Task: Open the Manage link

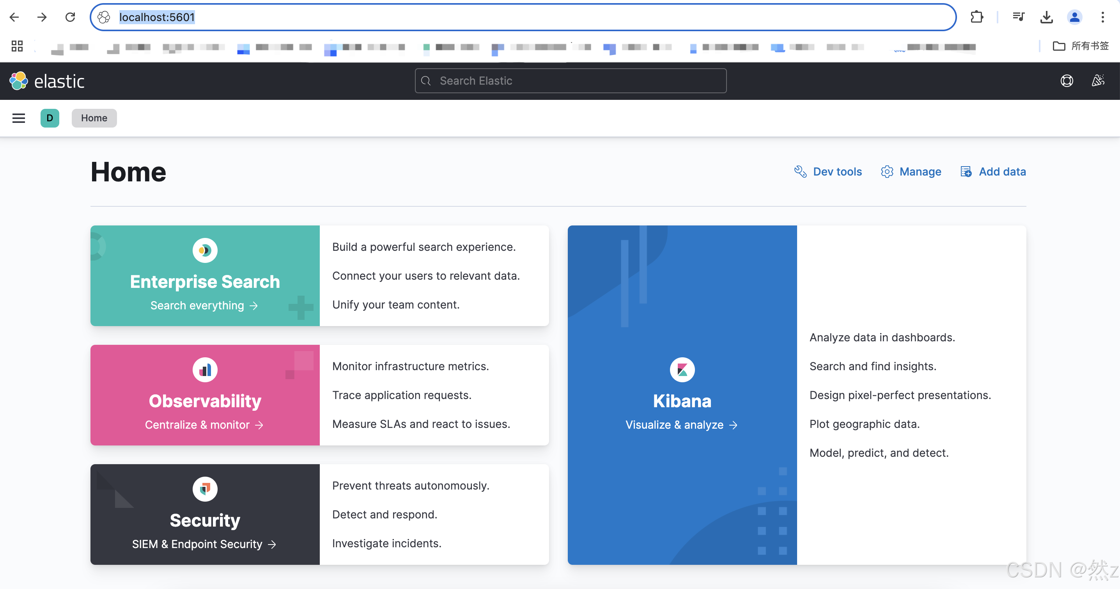Action: pos(911,172)
